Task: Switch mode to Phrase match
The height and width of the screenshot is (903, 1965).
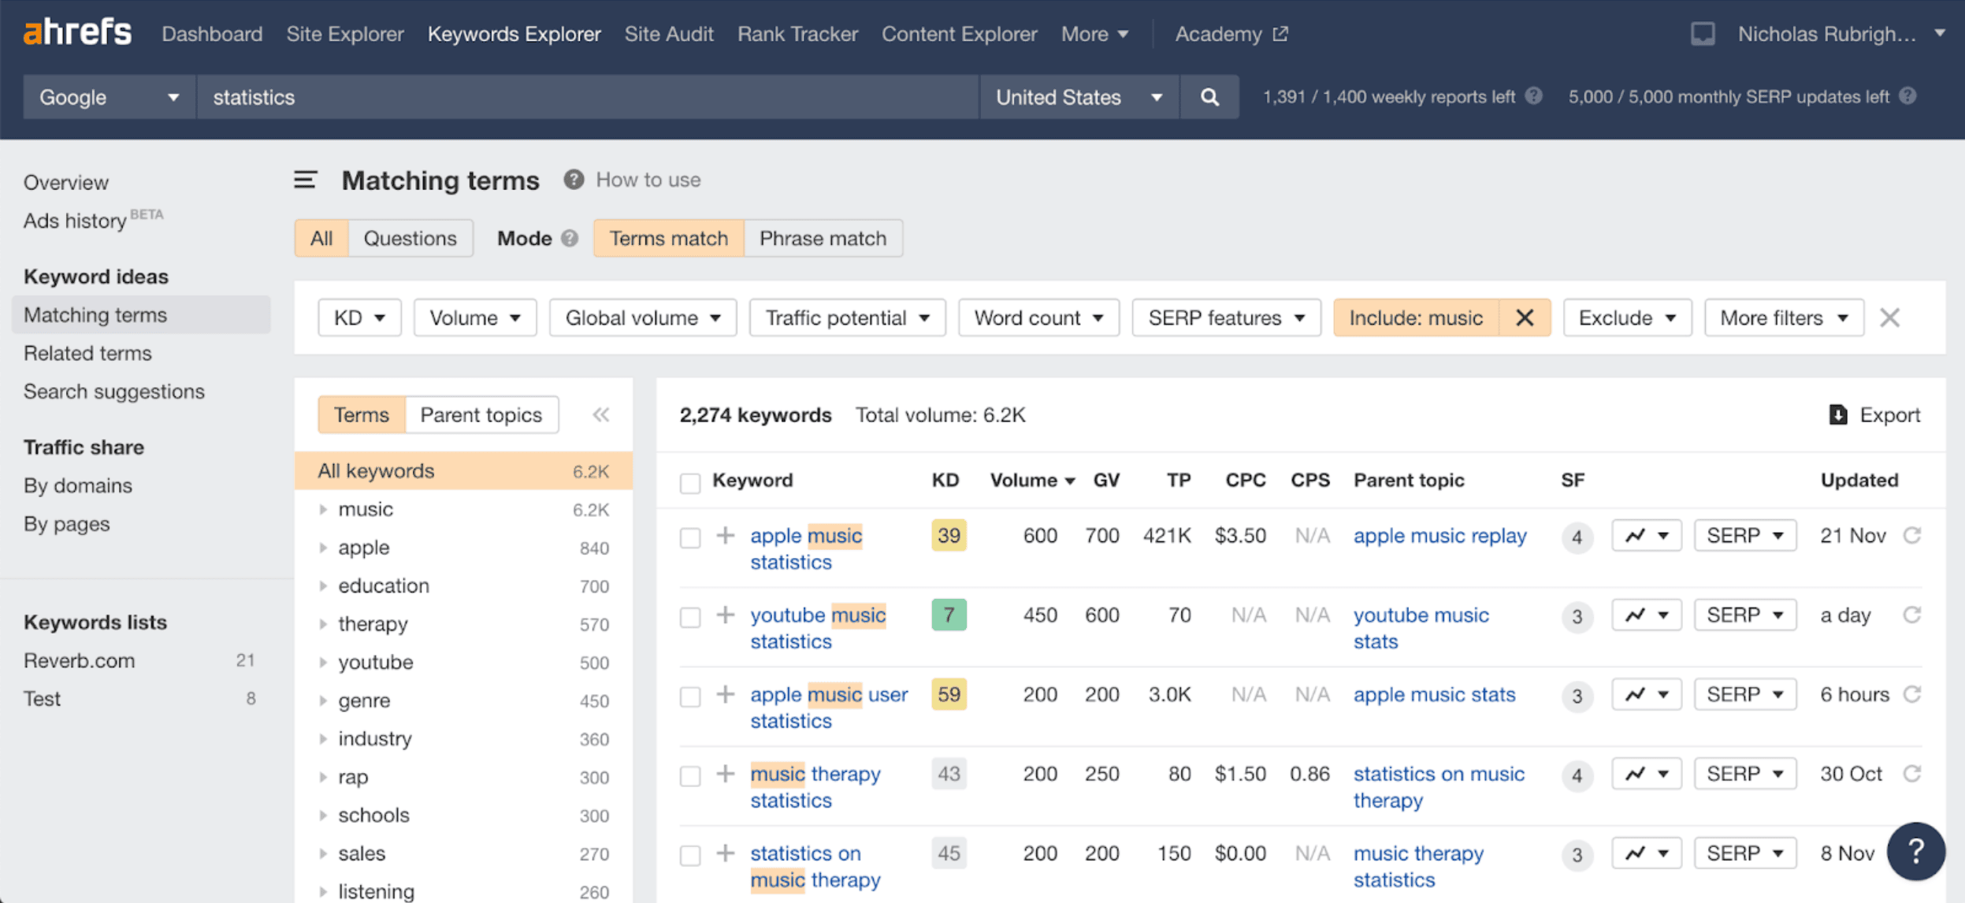Action: click(823, 238)
